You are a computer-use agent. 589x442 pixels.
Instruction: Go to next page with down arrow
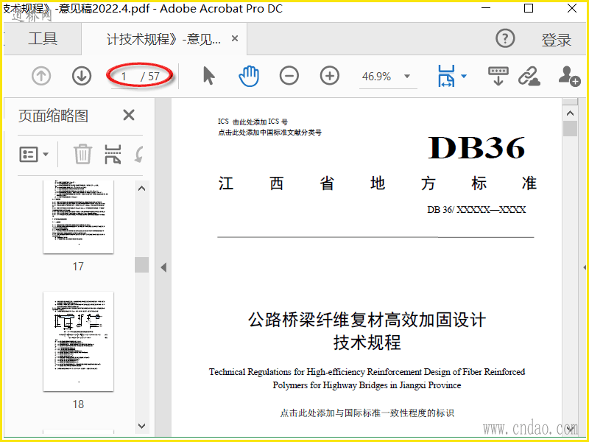[82, 77]
